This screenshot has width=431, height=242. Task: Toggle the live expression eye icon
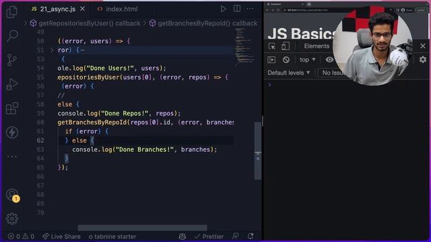(x=329, y=60)
